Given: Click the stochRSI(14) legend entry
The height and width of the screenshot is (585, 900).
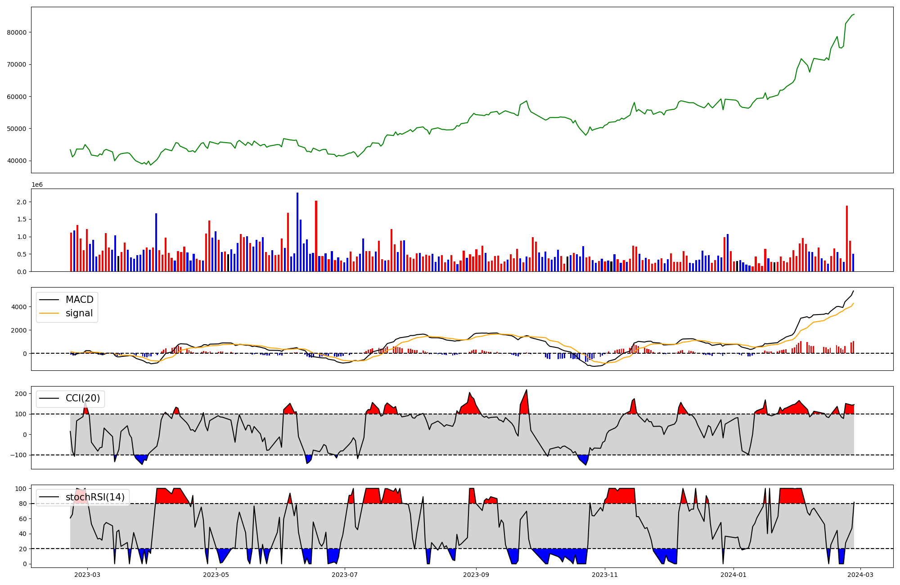Looking at the screenshot, I should [x=95, y=497].
